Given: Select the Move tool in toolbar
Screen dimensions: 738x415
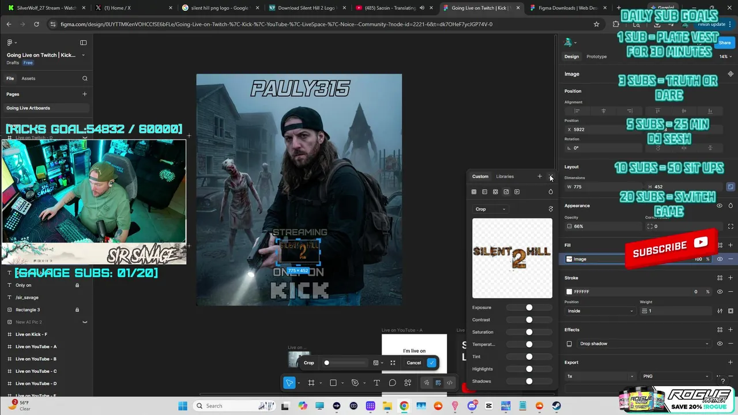Looking at the screenshot, I should tap(289, 383).
